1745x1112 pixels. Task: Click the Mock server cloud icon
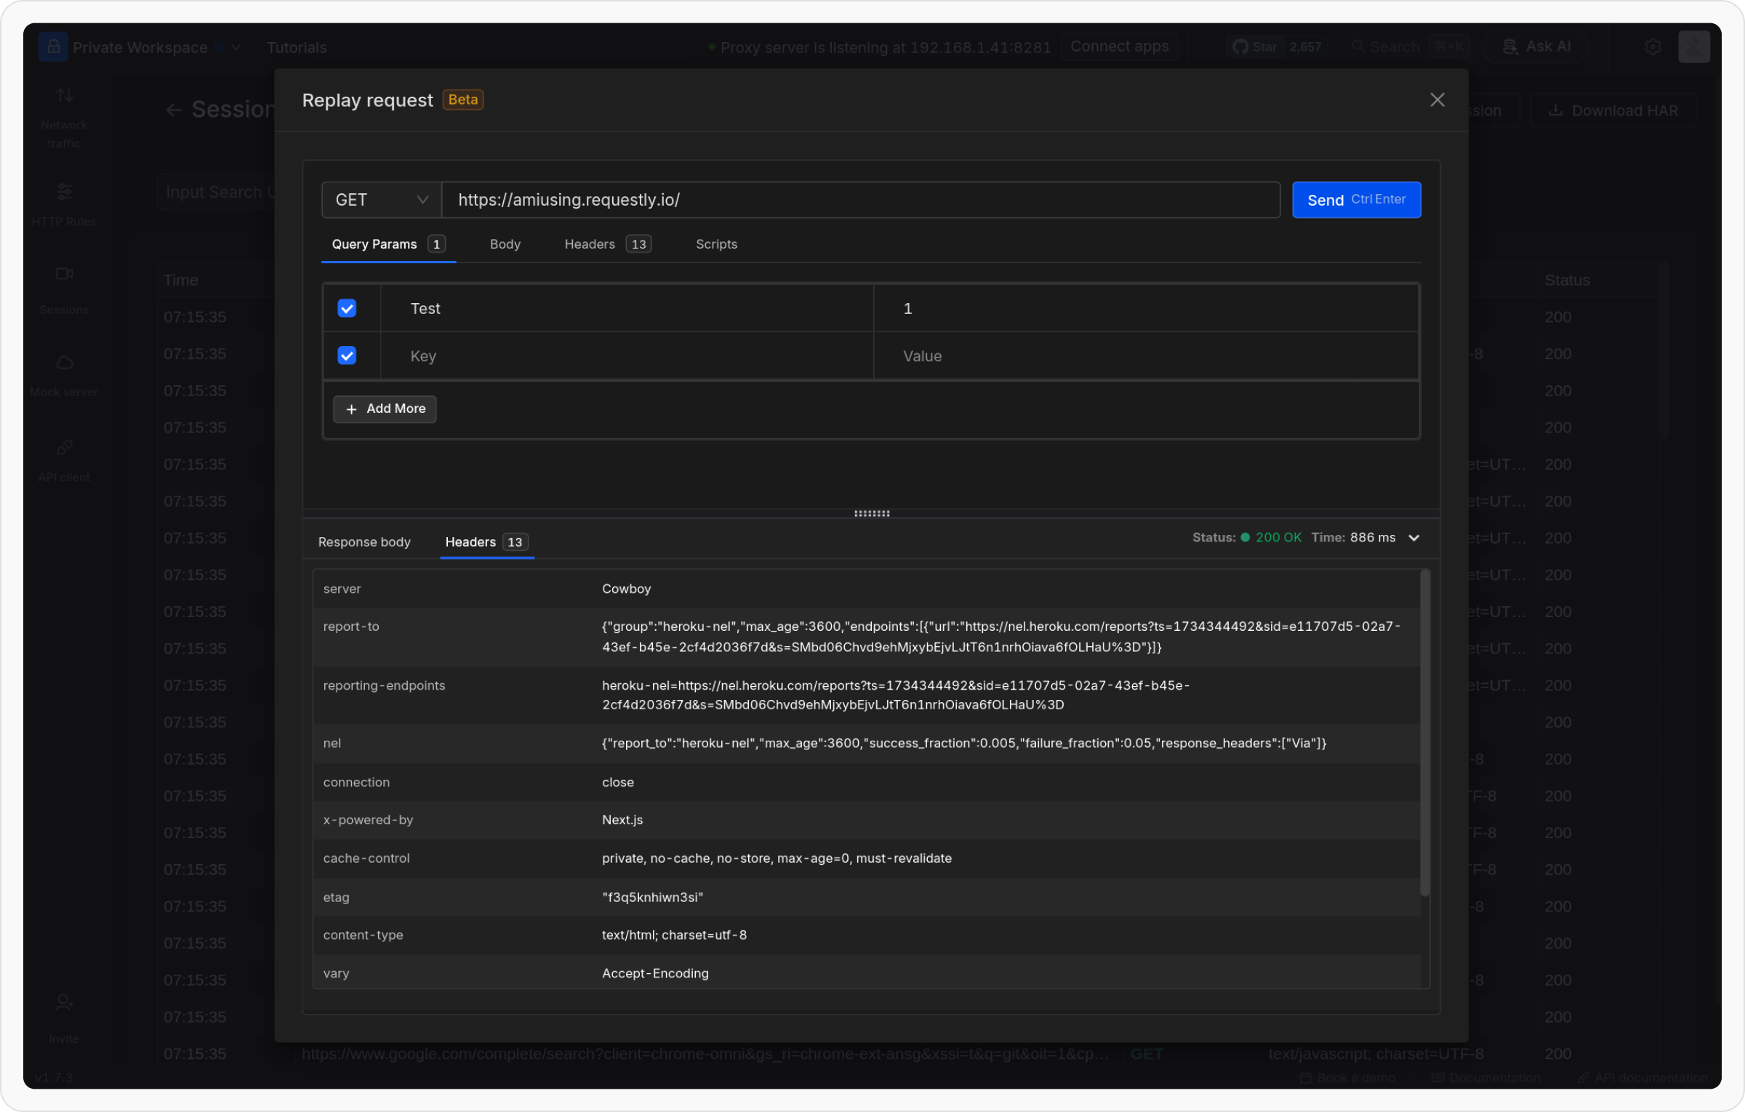(65, 363)
